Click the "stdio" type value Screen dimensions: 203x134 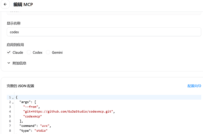point(41,130)
